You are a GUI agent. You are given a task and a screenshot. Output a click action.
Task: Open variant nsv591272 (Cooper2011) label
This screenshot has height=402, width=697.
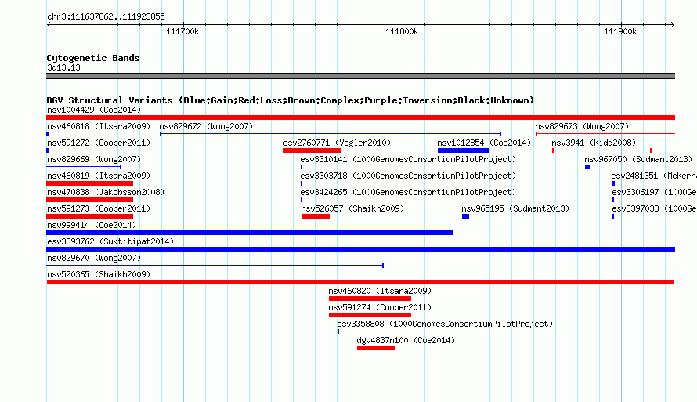[x=99, y=143]
